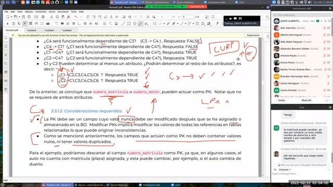Click the more options button beside Mute All
Image resolution: width=333 pixels, height=187 pixels.
(x=327, y=100)
